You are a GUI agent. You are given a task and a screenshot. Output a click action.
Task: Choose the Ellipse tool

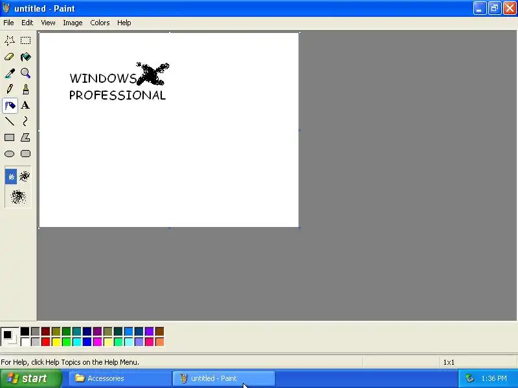tap(10, 154)
